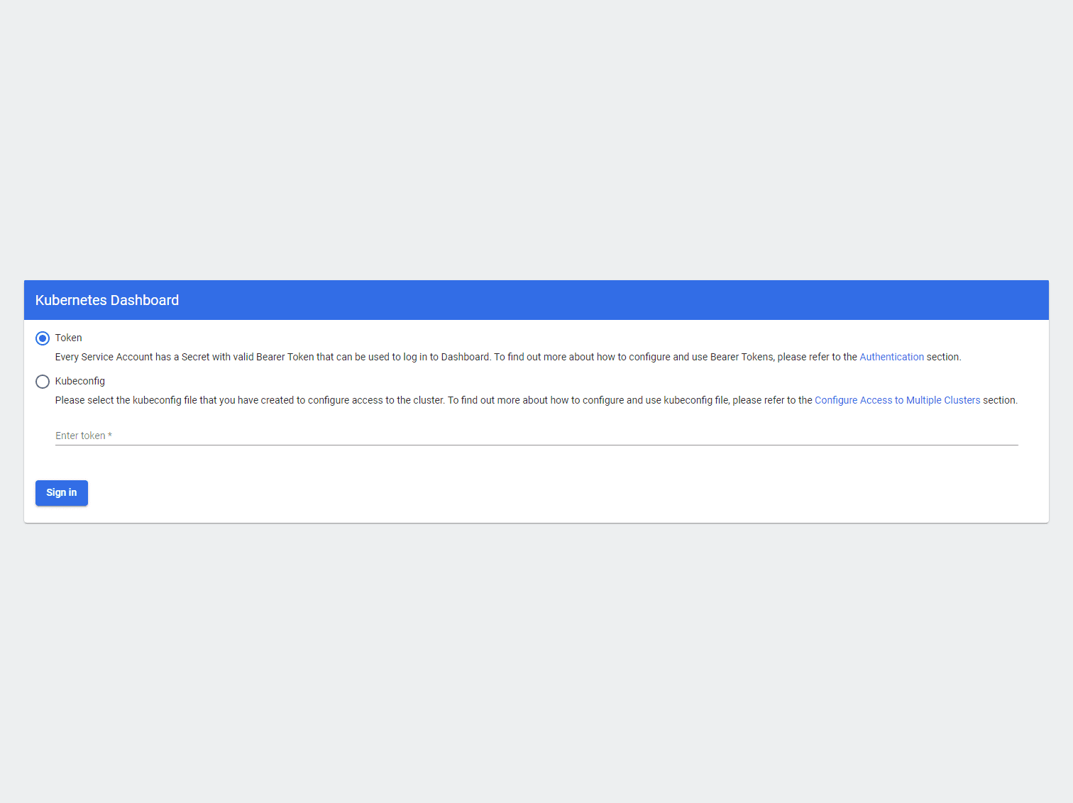Click the 'Every Service Account has a Secret' description
Image resolution: width=1073 pixels, height=803 pixels.
tap(508, 357)
